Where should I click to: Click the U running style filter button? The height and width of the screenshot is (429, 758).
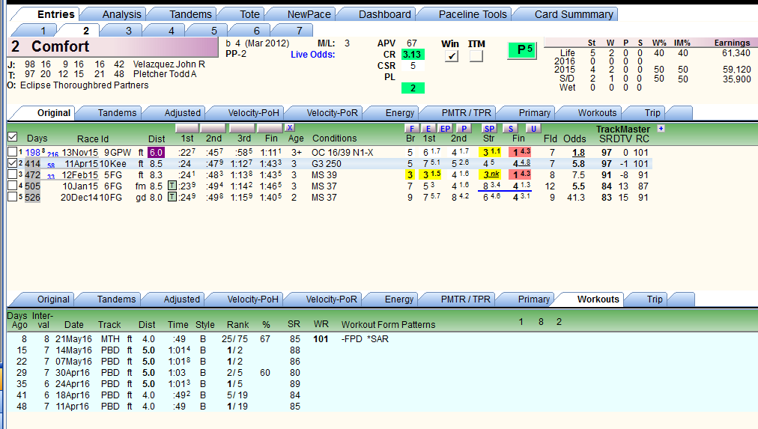(533, 129)
